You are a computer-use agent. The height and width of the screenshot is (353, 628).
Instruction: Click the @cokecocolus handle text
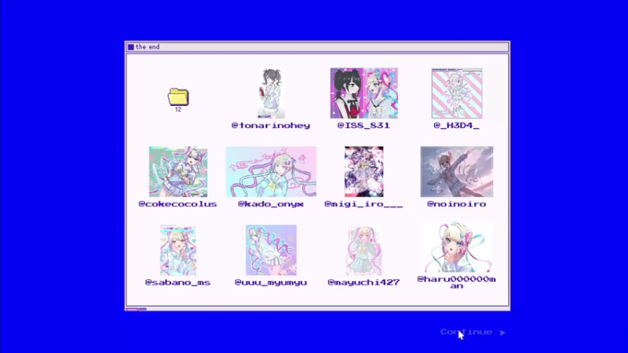(178, 204)
